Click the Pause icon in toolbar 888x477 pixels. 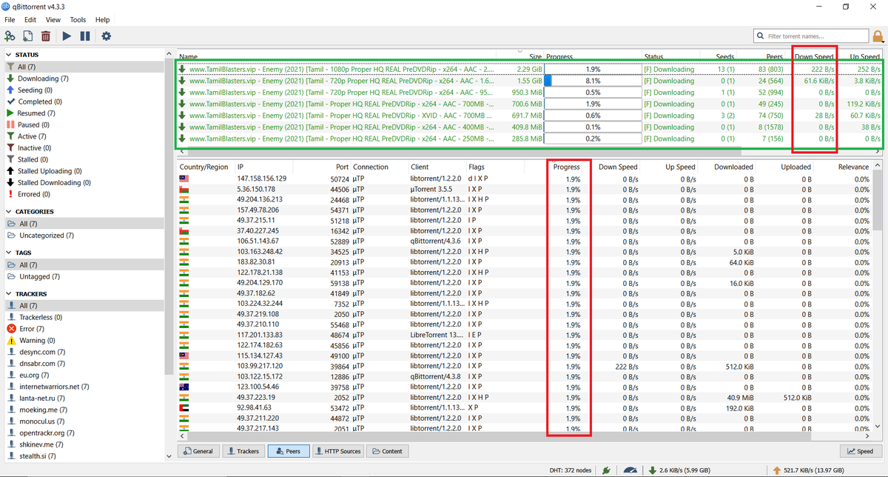(x=85, y=36)
